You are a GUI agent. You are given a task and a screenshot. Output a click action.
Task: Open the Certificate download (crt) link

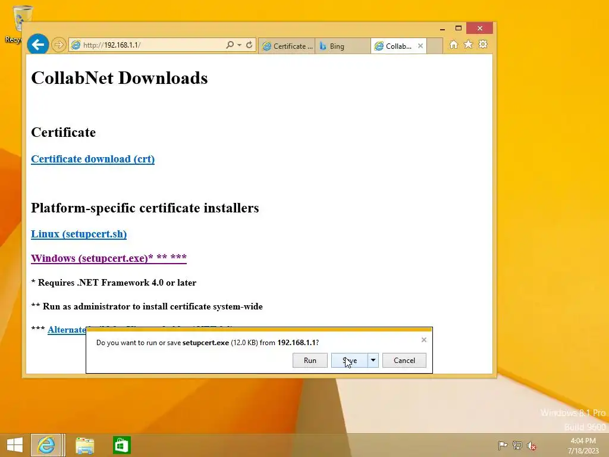point(93,159)
